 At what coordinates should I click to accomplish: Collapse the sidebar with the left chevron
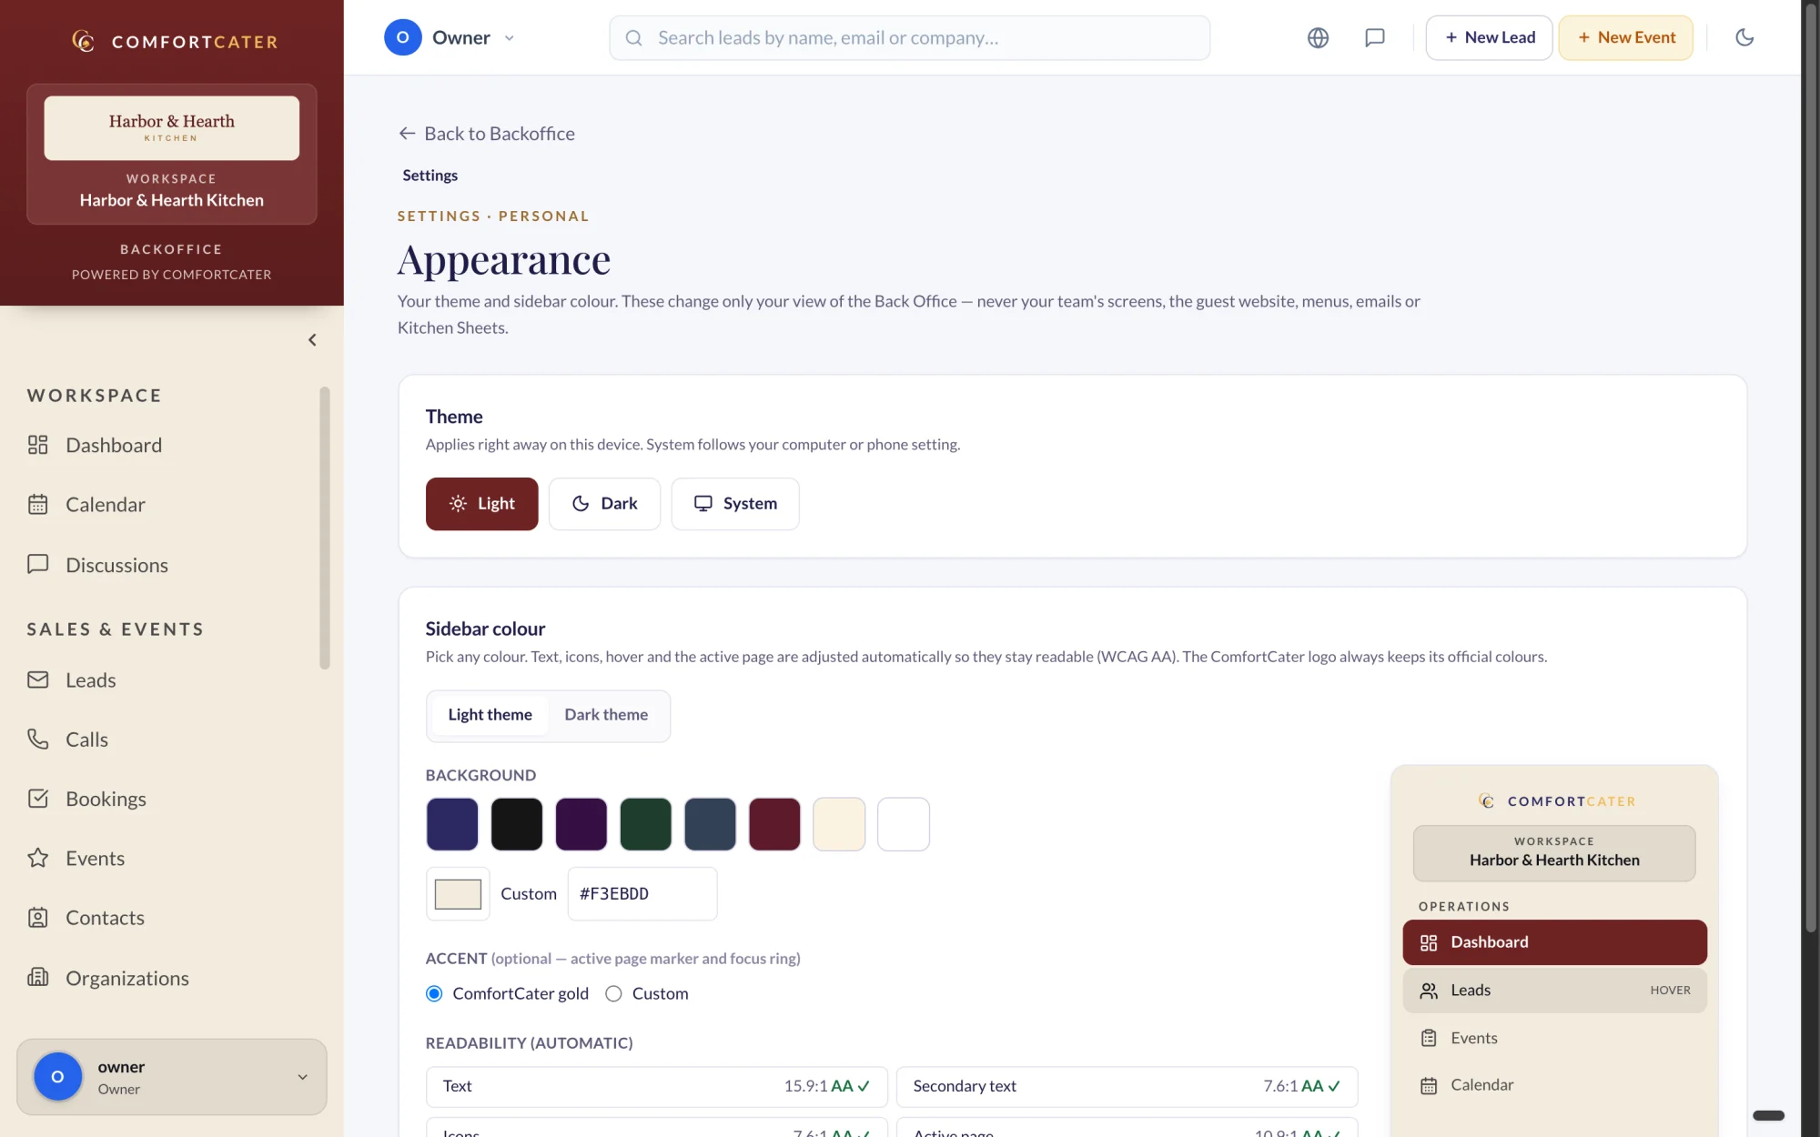coord(312,340)
